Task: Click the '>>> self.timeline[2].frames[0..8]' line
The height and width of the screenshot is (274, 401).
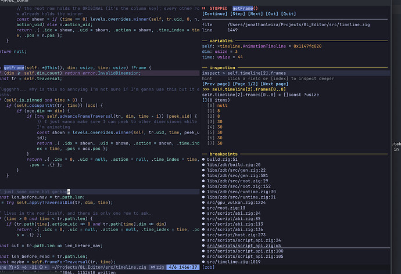Action: click(244, 89)
